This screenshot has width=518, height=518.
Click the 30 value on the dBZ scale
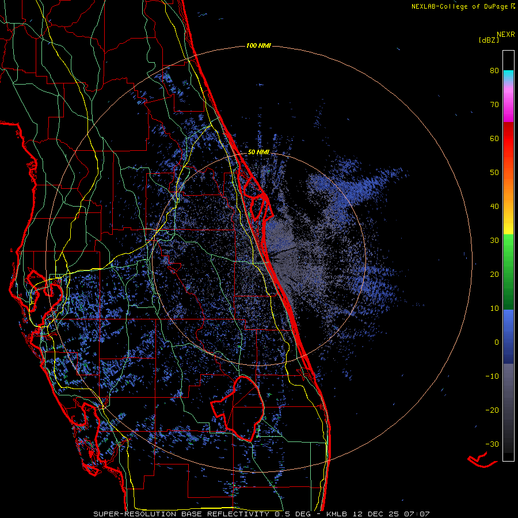pyautogui.click(x=494, y=241)
